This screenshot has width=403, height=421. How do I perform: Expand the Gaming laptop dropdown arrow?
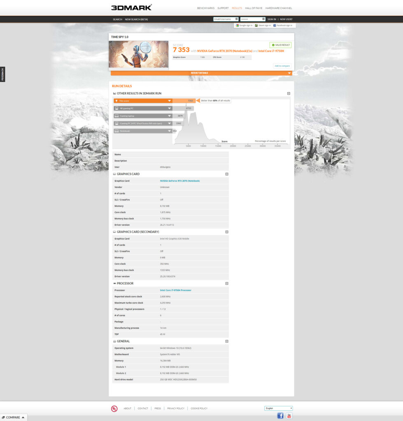click(169, 116)
